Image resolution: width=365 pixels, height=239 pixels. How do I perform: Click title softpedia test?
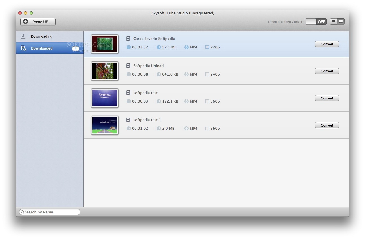coord(145,93)
